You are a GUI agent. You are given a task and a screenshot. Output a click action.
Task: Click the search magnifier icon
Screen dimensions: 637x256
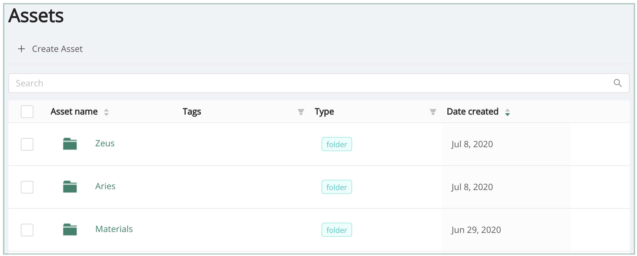pyautogui.click(x=617, y=83)
